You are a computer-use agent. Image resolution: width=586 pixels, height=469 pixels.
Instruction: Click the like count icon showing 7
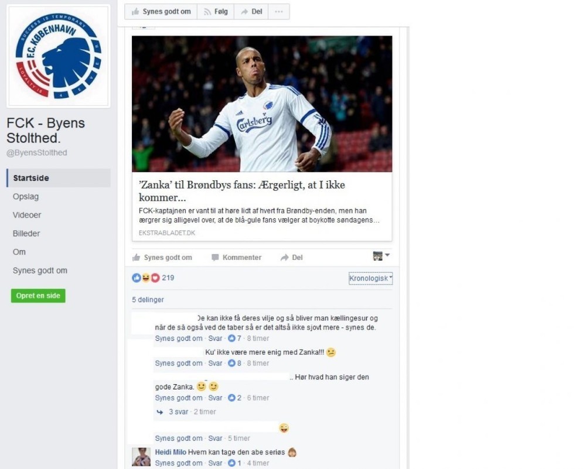pos(231,338)
